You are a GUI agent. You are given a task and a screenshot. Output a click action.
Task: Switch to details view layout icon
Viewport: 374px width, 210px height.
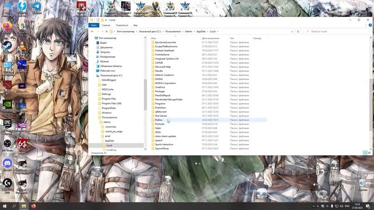(365, 153)
